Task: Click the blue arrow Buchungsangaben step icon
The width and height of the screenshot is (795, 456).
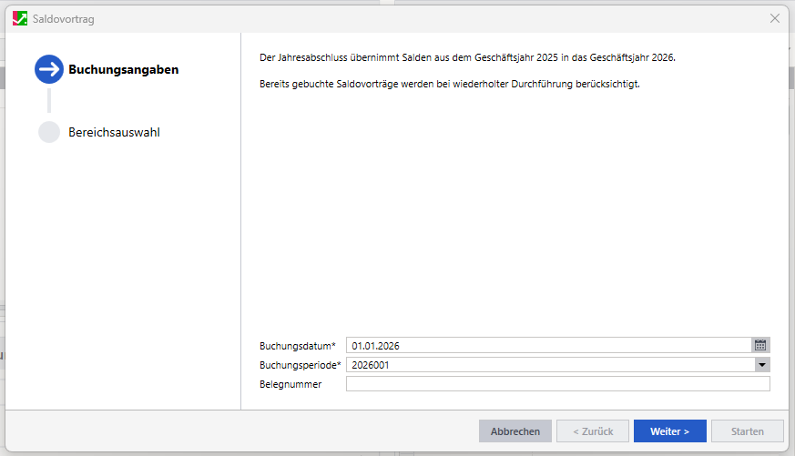Action: pos(49,69)
